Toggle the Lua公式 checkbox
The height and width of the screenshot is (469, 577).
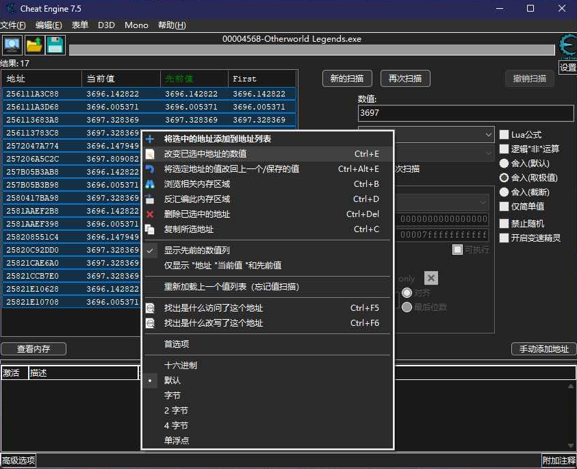pos(504,134)
